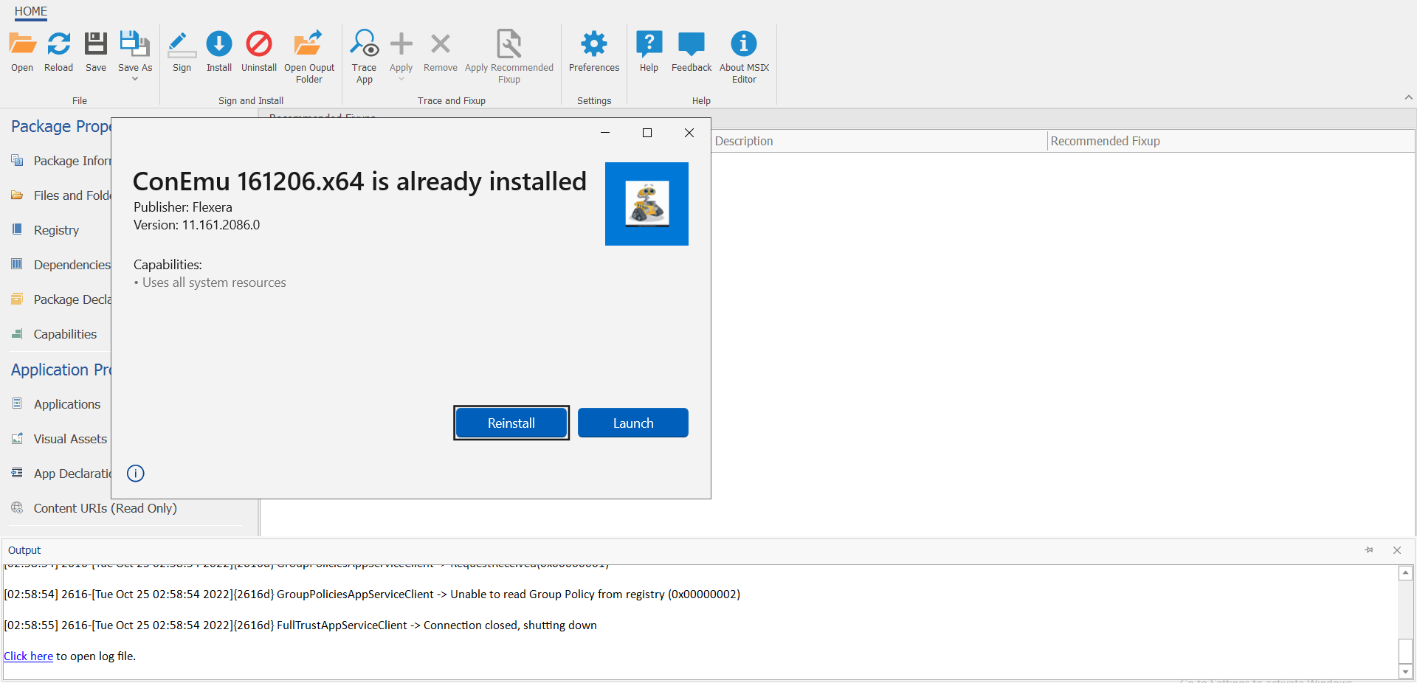Start Trace App tool
Image resolution: width=1417 pixels, height=683 pixels.
coord(364,44)
